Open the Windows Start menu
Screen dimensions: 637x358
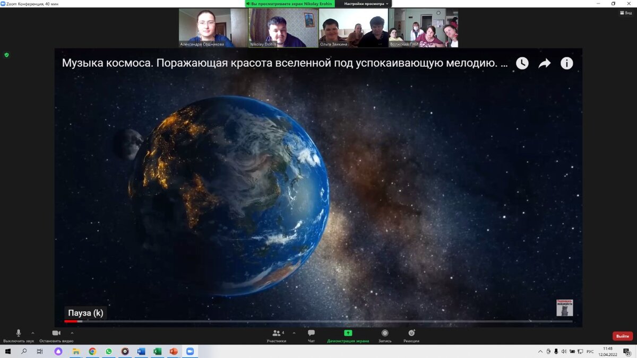coord(8,351)
